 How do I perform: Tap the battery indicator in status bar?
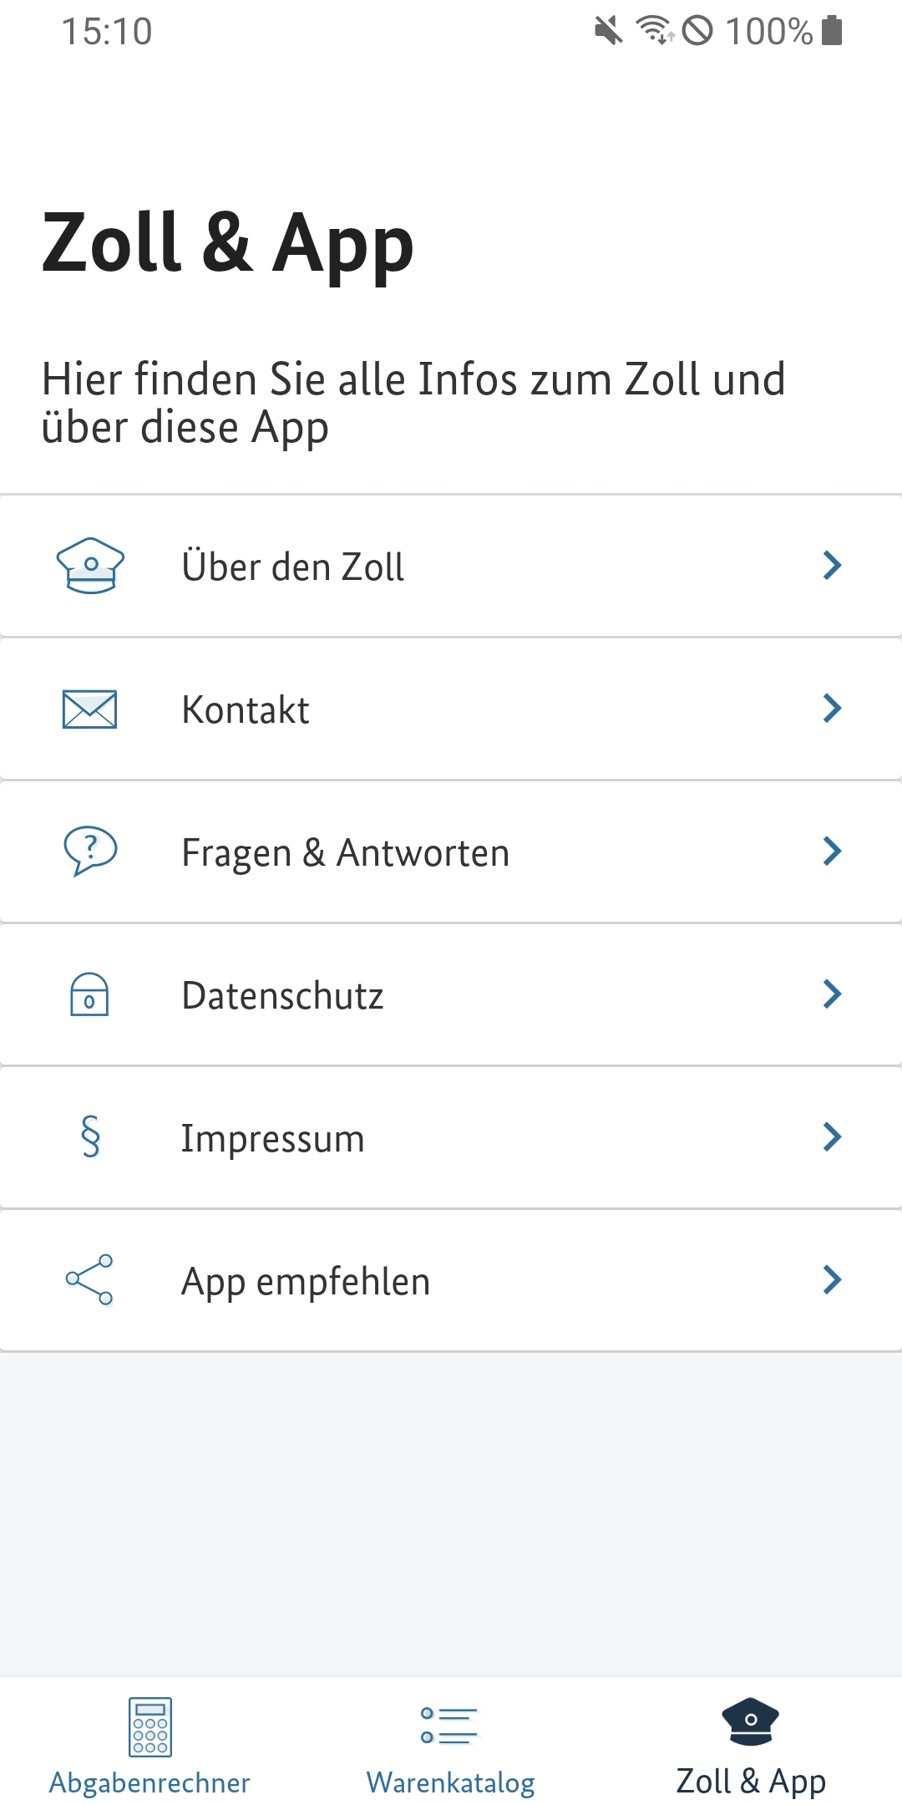pyautogui.click(x=832, y=31)
